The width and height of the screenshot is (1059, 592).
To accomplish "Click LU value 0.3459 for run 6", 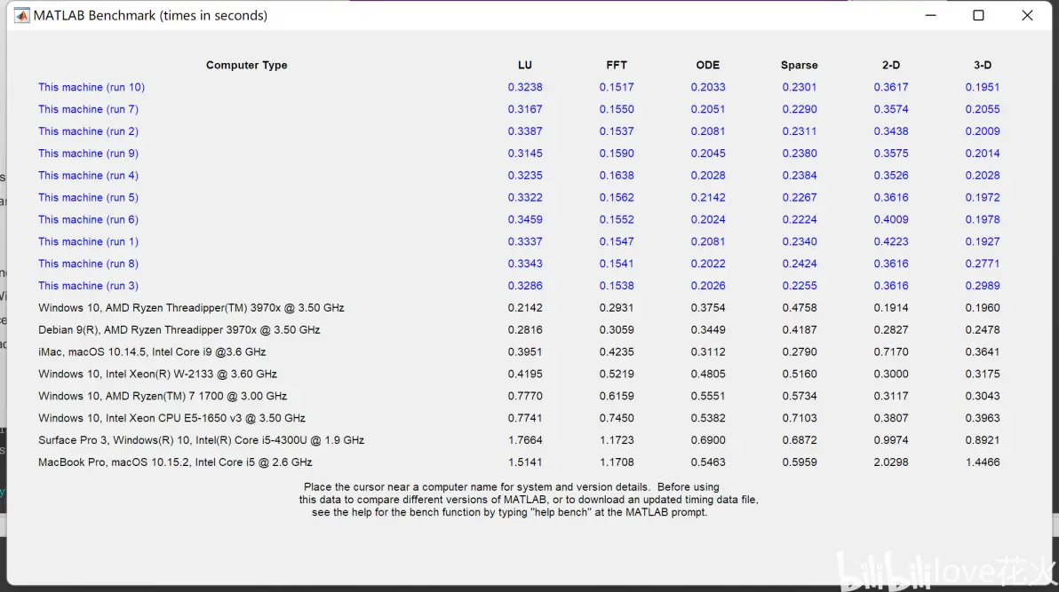I will tap(525, 219).
